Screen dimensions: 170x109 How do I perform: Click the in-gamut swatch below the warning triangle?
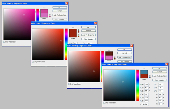(x=79, y=32)
